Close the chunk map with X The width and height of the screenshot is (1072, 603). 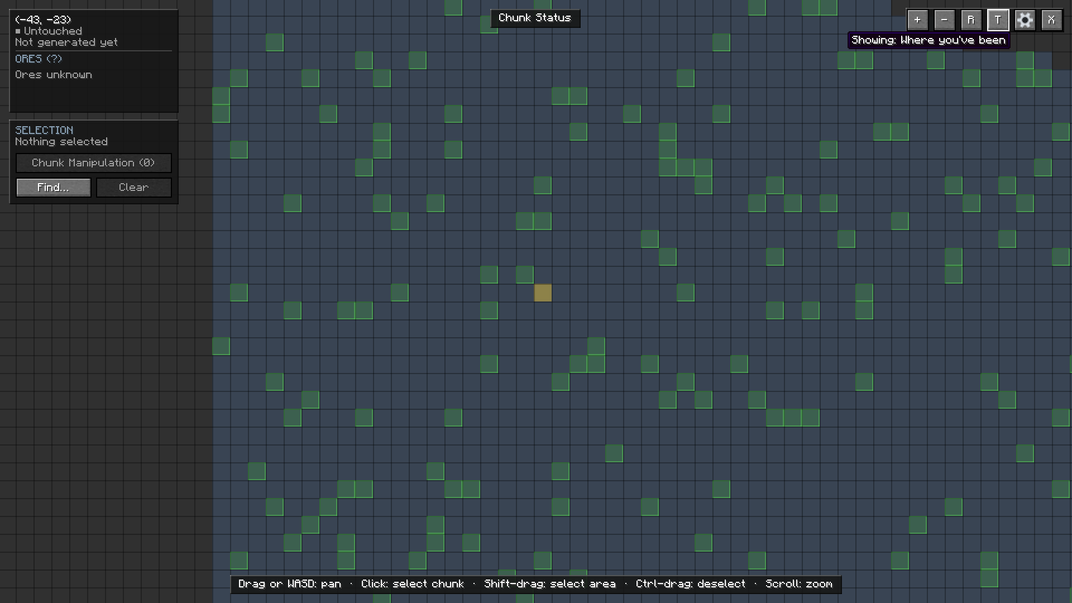1051,20
